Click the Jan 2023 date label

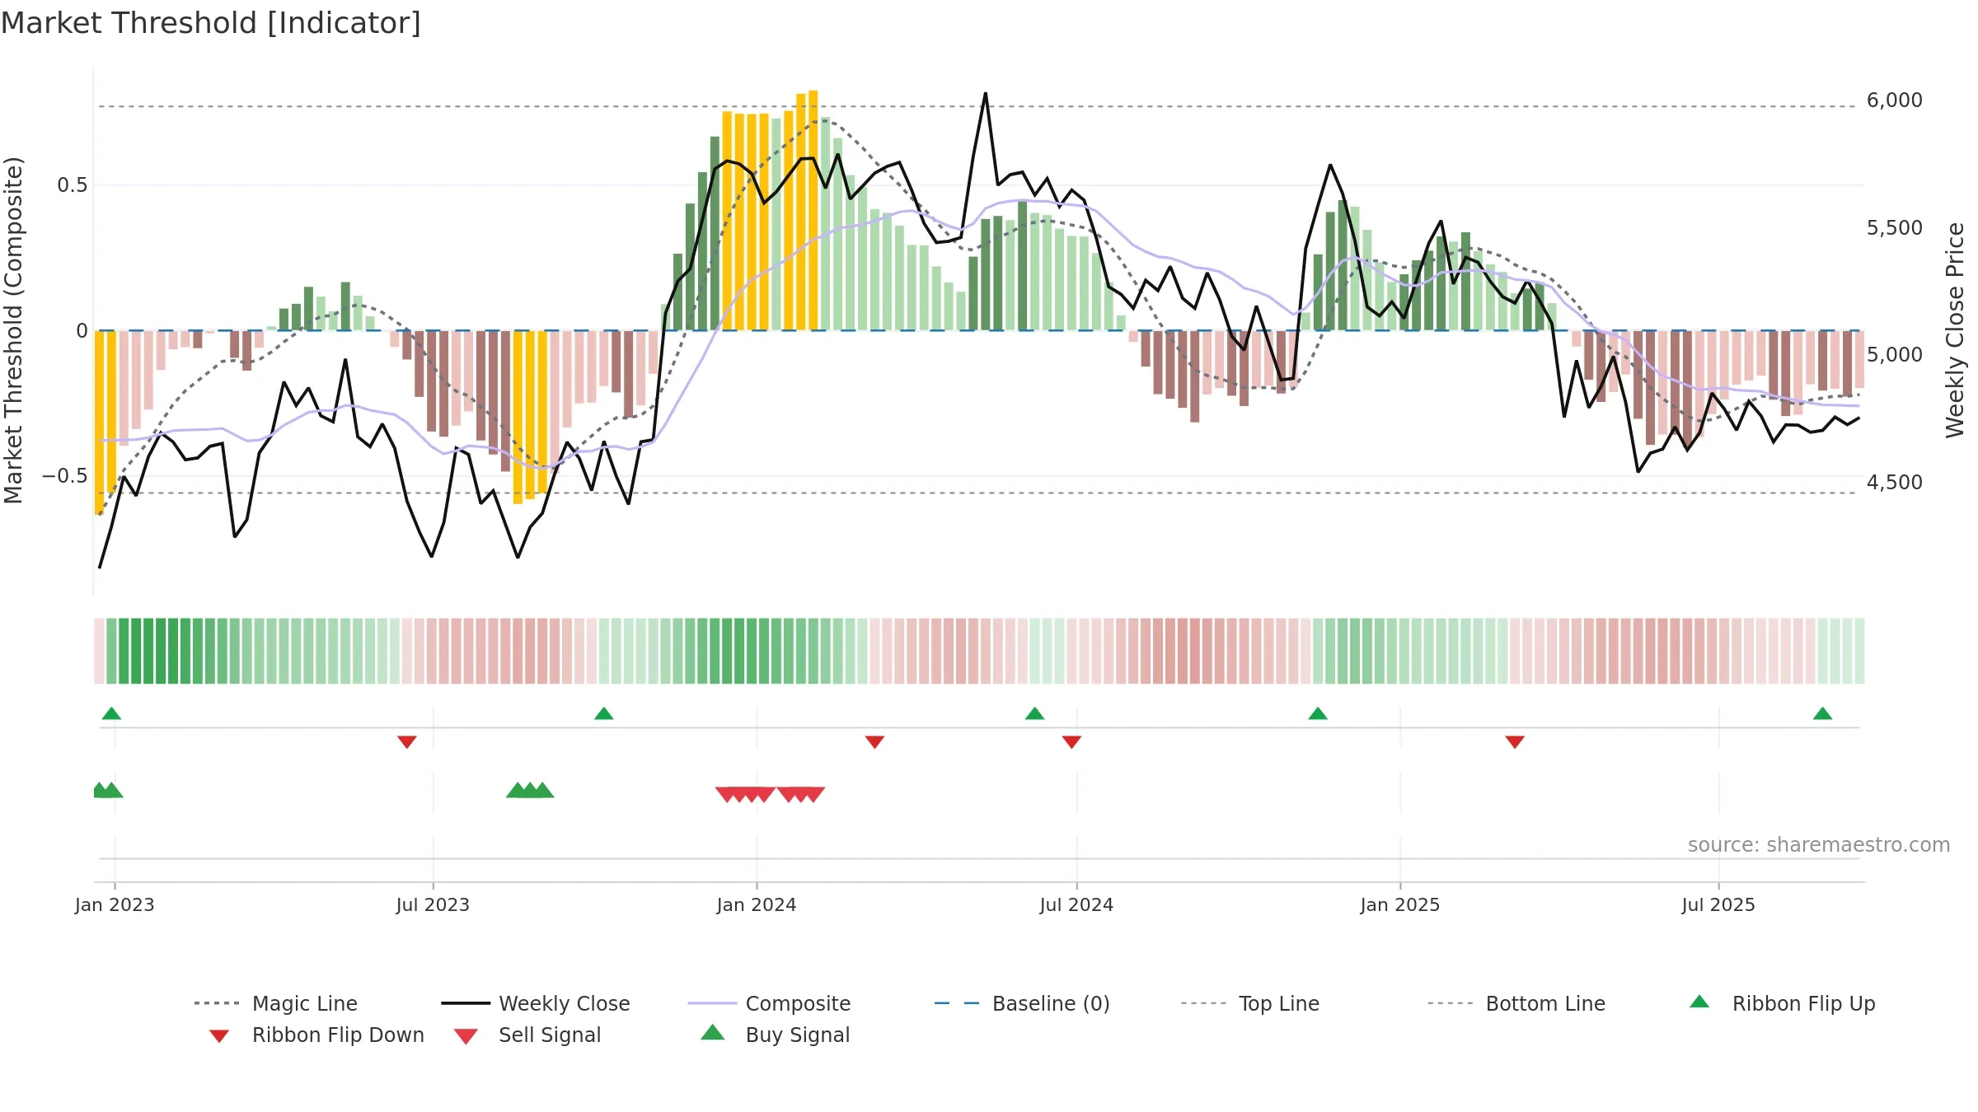(115, 904)
